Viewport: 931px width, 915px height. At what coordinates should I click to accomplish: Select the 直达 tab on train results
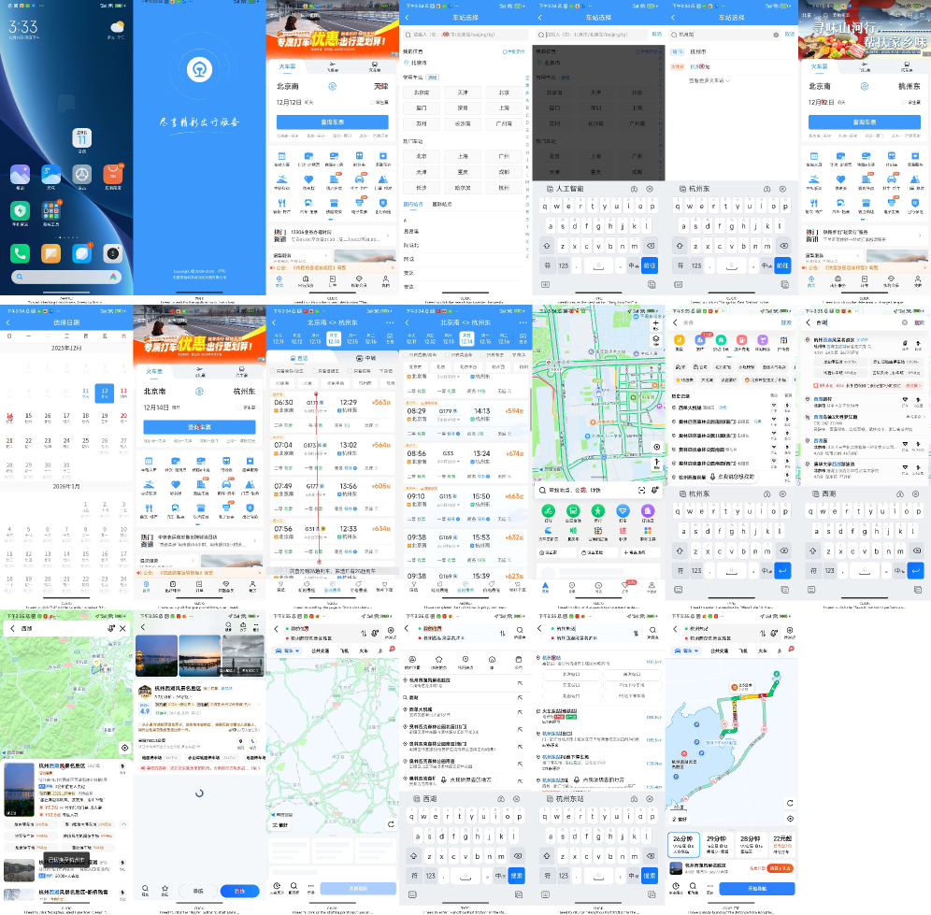tap(299, 358)
